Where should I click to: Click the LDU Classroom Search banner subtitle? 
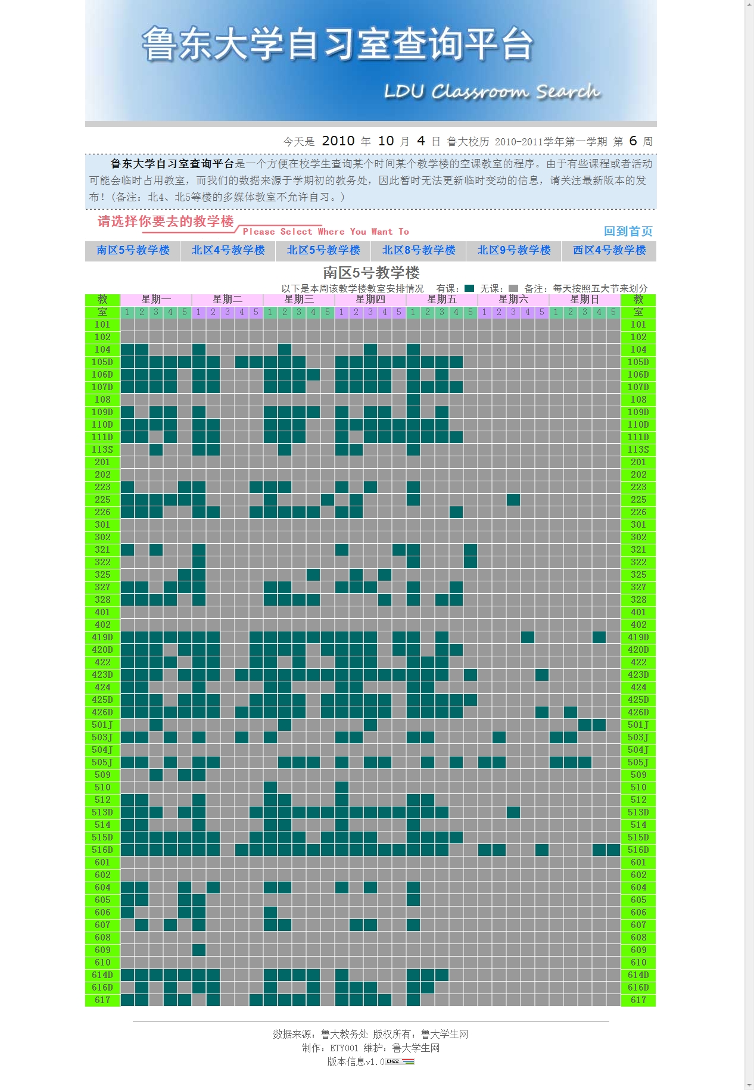click(492, 92)
